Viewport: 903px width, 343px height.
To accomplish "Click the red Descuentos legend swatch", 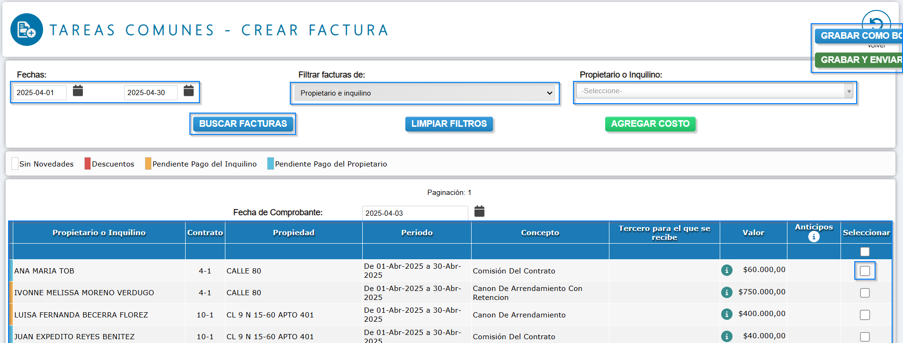I will coord(88,164).
